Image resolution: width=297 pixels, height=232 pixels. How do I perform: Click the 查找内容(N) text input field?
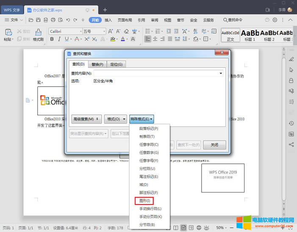pos(156,73)
